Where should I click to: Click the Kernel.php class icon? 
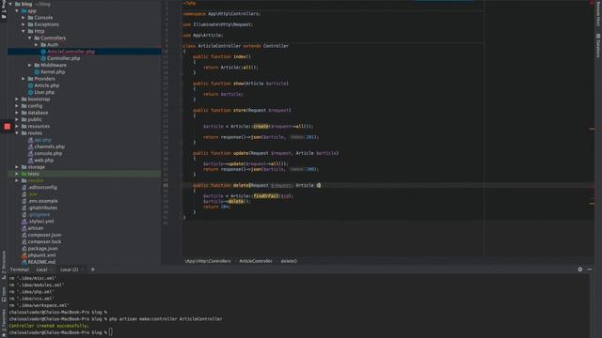(37, 71)
